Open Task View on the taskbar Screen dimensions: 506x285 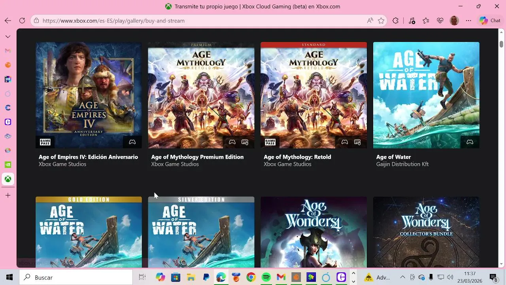[142, 277]
